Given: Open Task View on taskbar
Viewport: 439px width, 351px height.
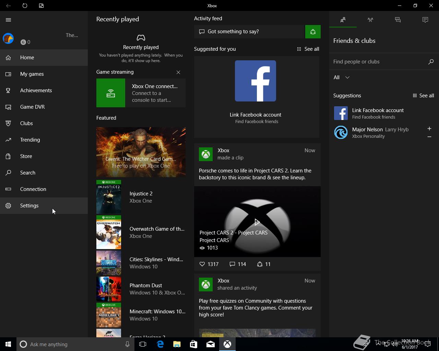Looking at the screenshot, I should (x=143, y=344).
